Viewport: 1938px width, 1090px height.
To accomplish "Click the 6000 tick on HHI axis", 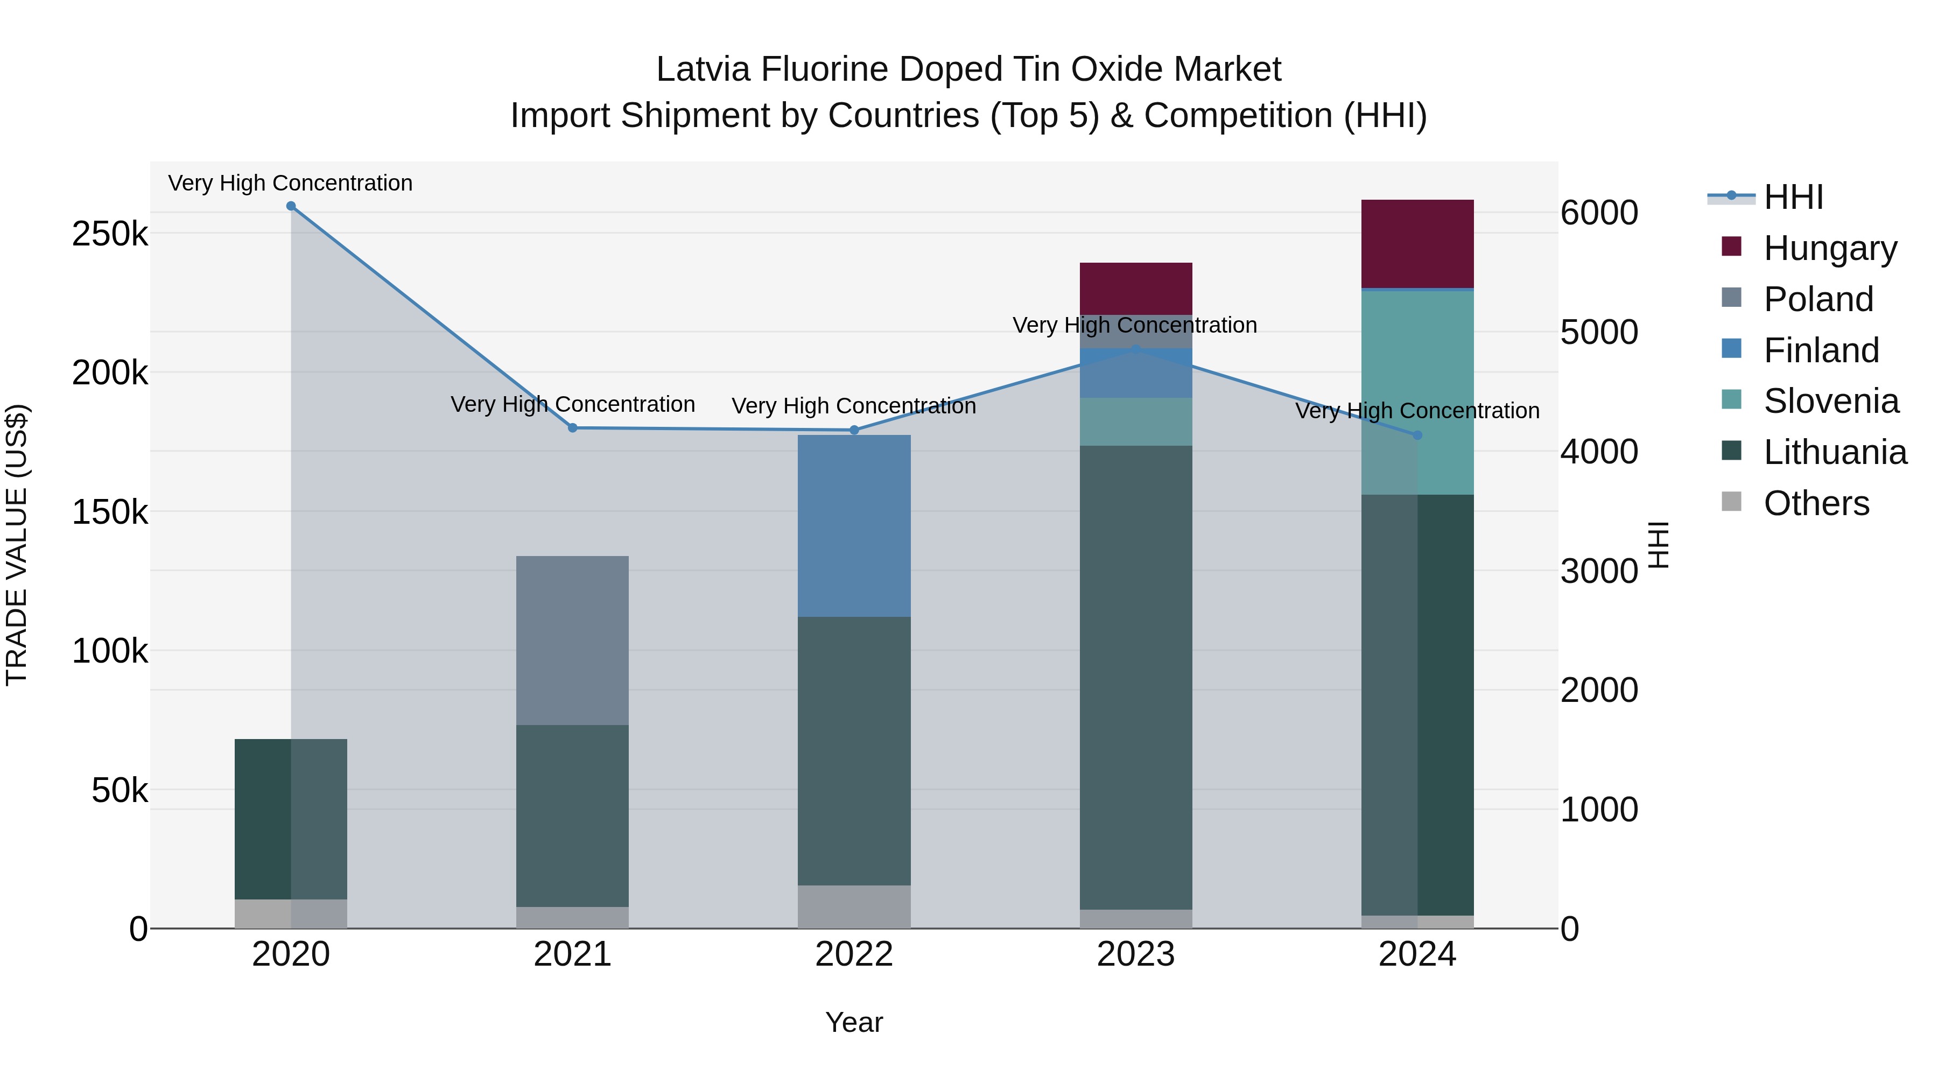I will [x=1599, y=213].
